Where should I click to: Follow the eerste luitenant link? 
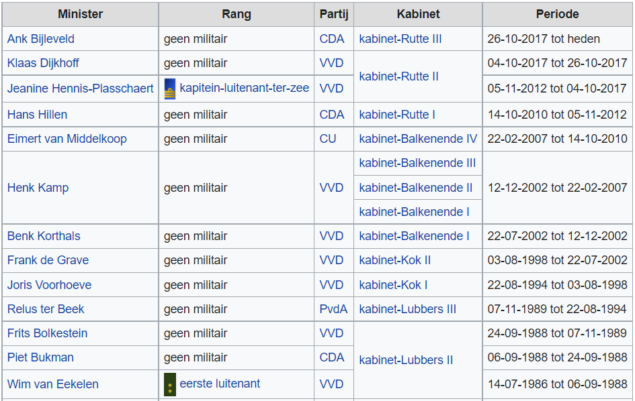220,384
